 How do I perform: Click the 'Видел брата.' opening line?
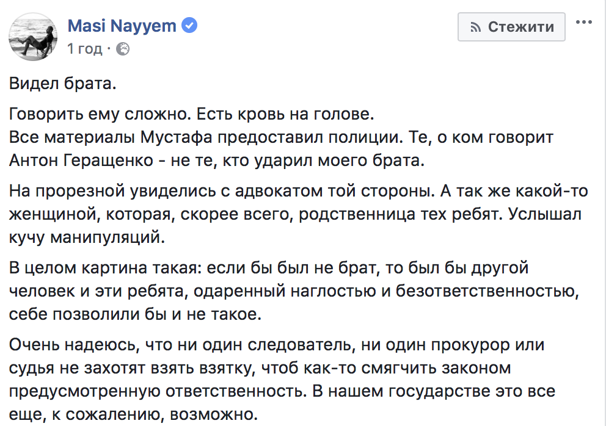[x=62, y=84]
